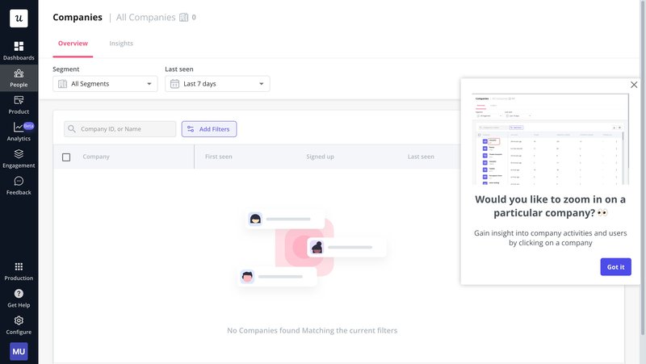Switch environment via Production icon
Image resolution: width=646 pixels, height=364 pixels.
[x=19, y=271]
